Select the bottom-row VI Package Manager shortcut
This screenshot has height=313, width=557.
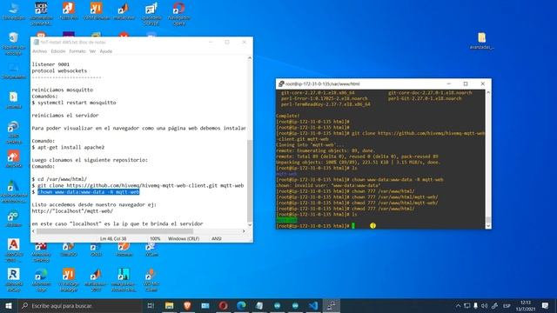(69, 280)
